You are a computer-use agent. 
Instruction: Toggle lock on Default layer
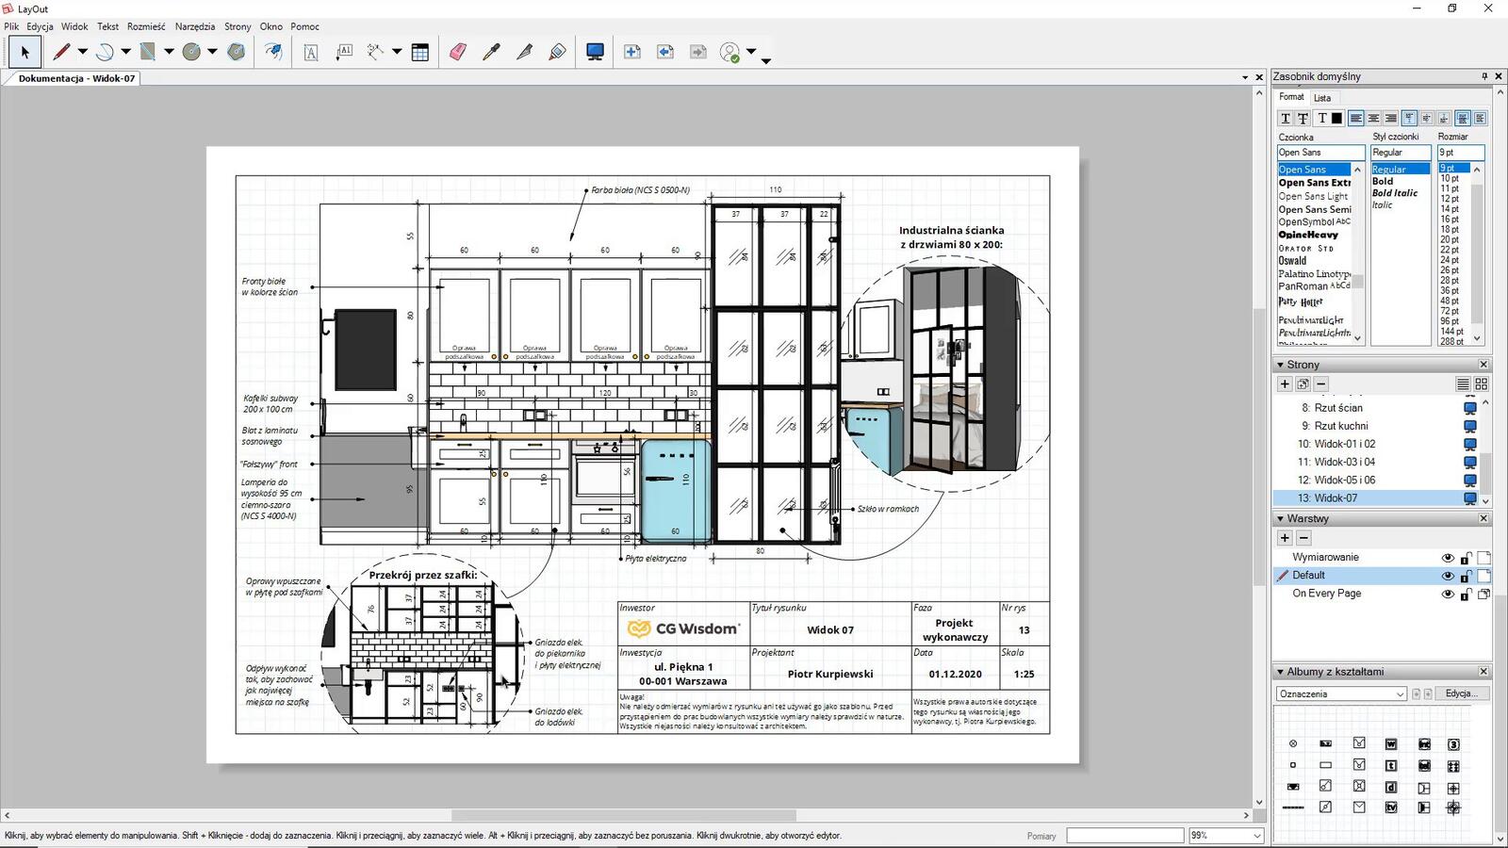[1466, 576]
